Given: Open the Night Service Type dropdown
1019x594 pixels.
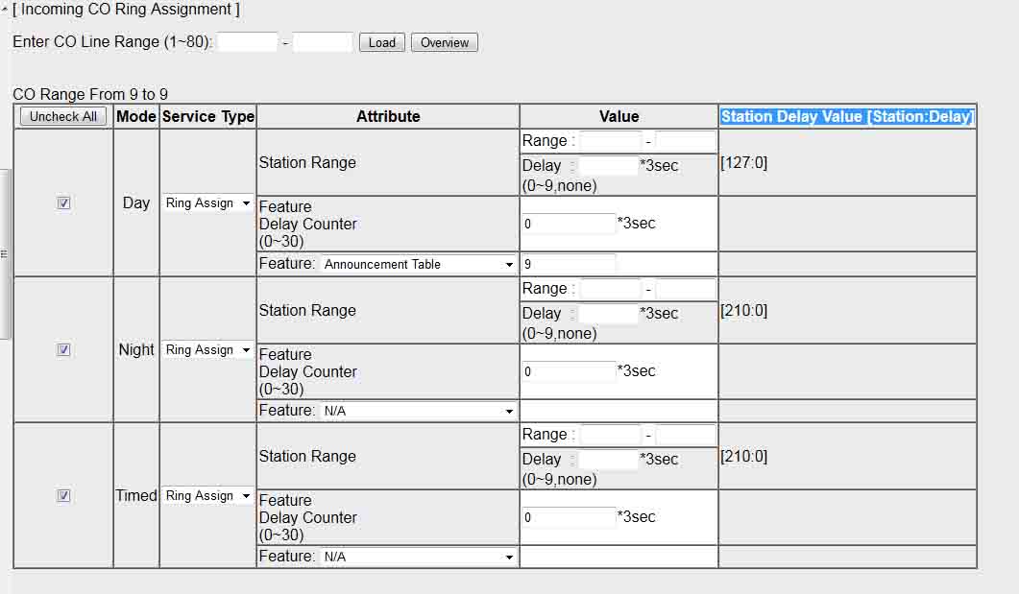Looking at the screenshot, I should click(207, 350).
